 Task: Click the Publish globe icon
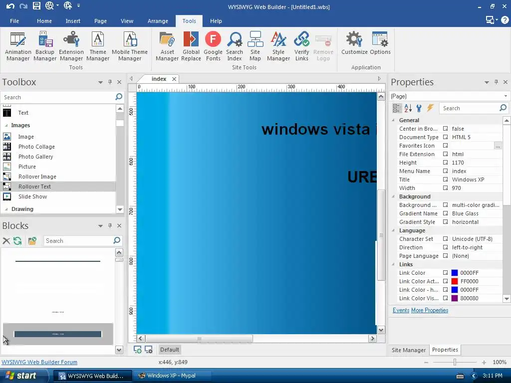click(68, 5)
